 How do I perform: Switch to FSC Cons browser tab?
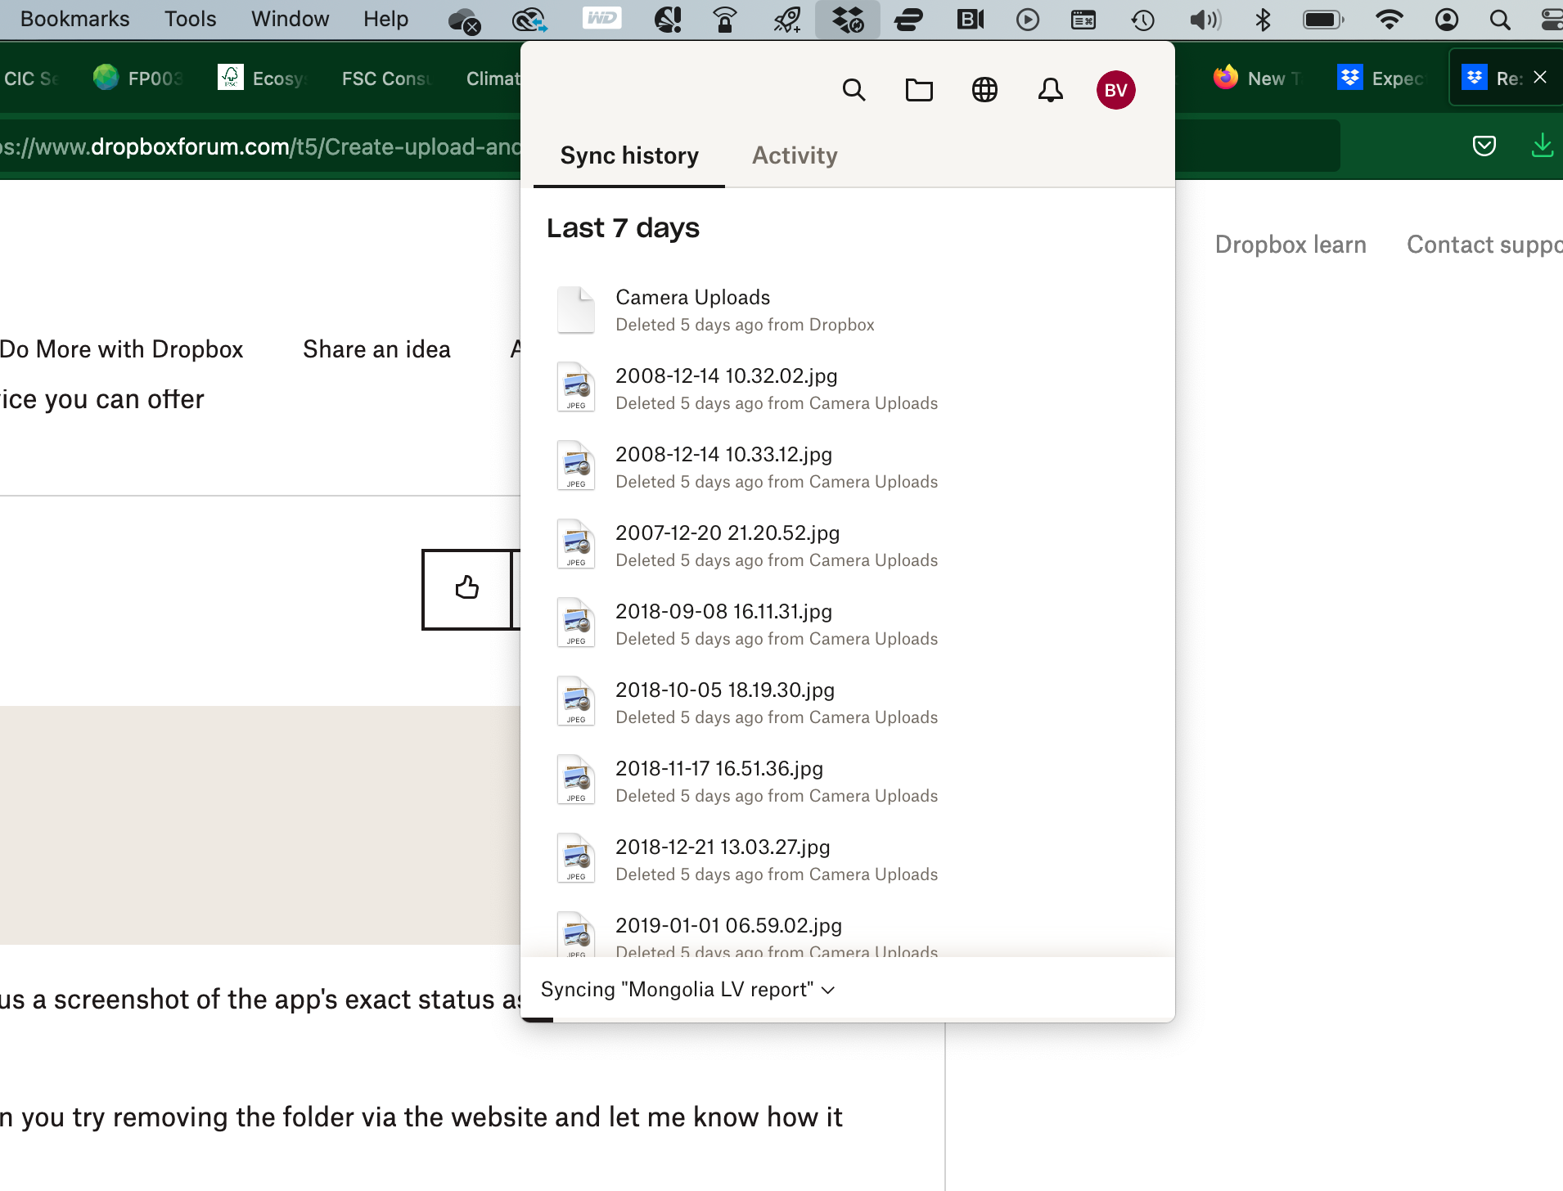pos(386,79)
